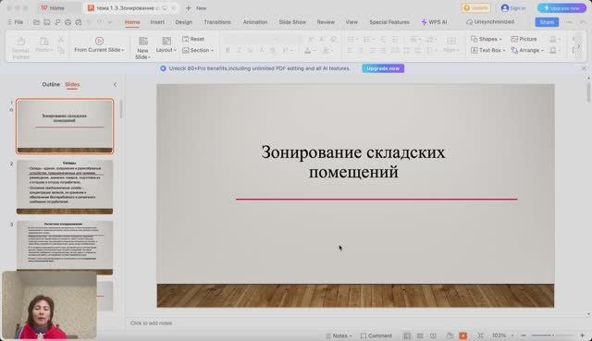The width and height of the screenshot is (592, 341).
Task: Switch to the Home ribbon tab
Action: click(132, 22)
